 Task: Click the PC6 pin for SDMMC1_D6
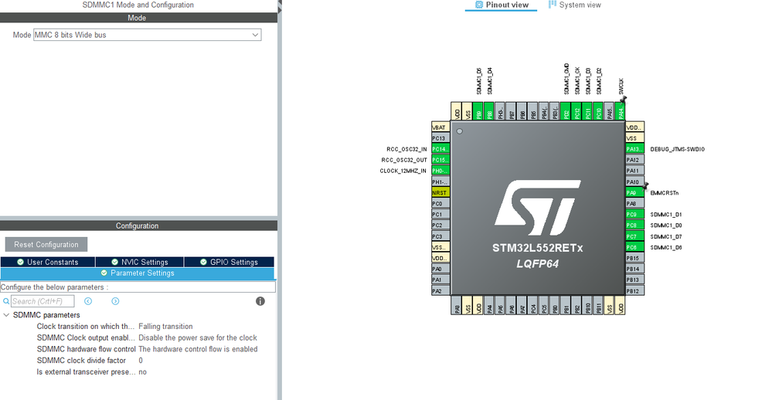pos(634,247)
